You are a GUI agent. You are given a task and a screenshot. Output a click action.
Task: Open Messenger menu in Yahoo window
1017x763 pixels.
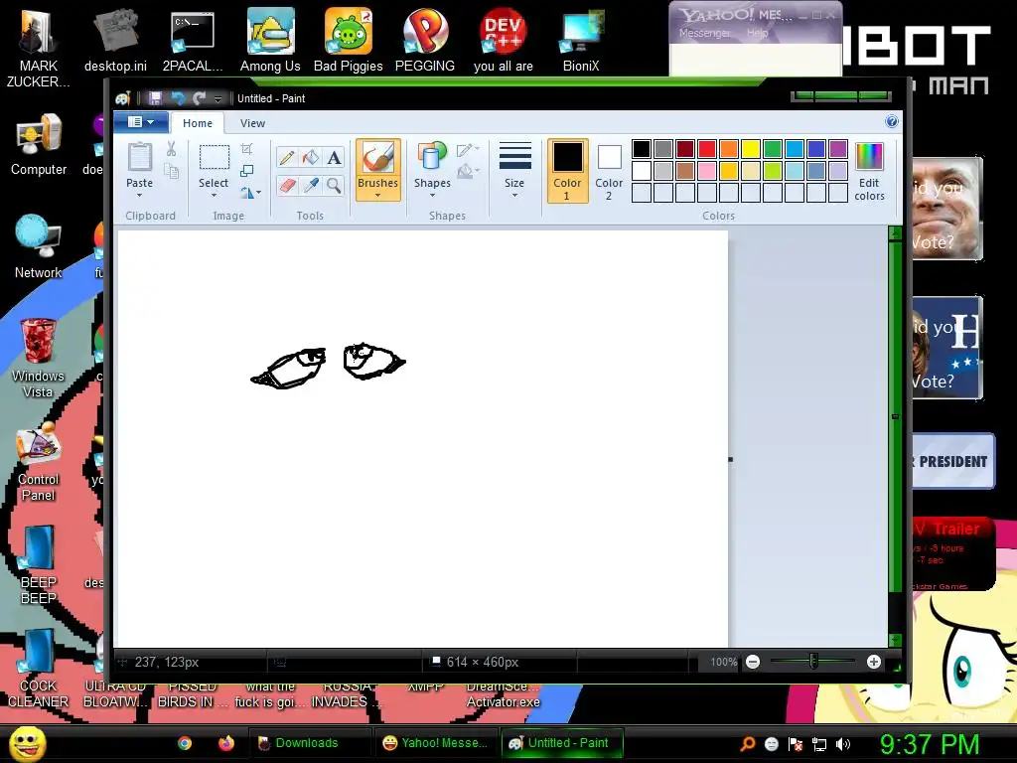704,33
